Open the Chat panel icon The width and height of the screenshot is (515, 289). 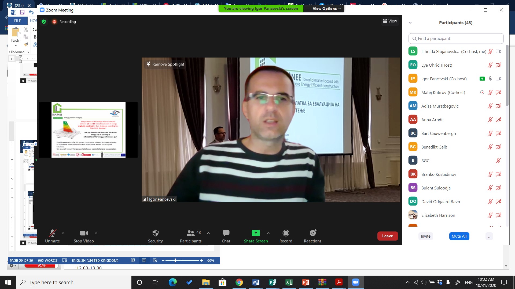pos(226,233)
